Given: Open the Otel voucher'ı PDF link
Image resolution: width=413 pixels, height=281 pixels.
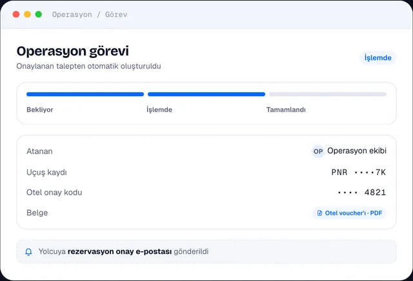Looking at the screenshot, I should 349,213.
